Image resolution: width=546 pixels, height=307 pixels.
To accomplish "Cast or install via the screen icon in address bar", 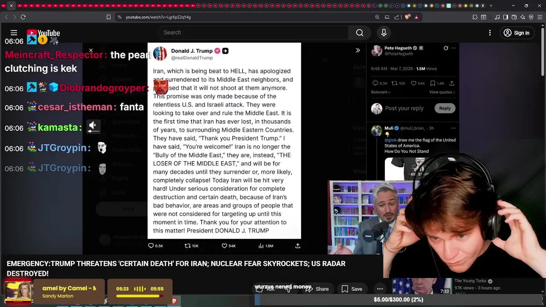I will (x=387, y=17).
